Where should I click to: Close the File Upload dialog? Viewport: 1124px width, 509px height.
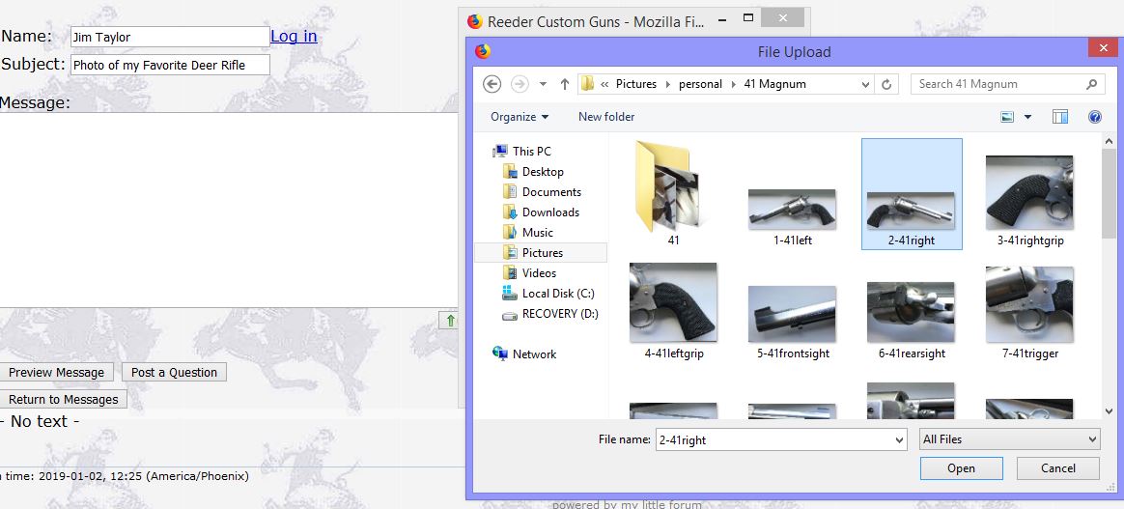pyautogui.click(x=1103, y=48)
